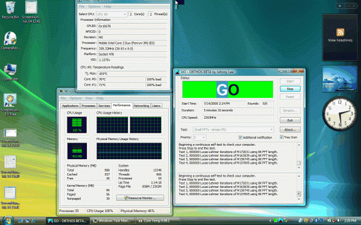Open Help menu in Task Manager
Image resolution: width=361 pixels, height=225 pixels.
point(100,98)
